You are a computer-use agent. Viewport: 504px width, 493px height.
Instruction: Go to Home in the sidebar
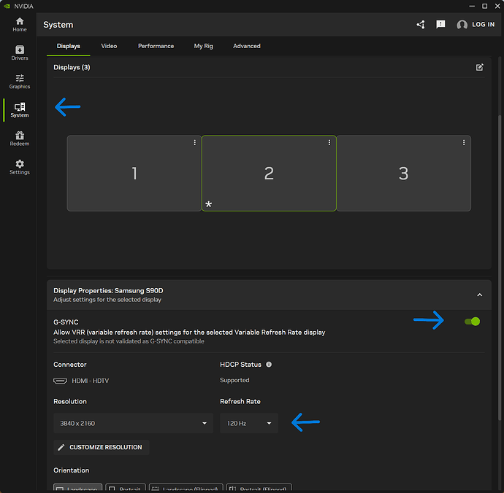20,25
